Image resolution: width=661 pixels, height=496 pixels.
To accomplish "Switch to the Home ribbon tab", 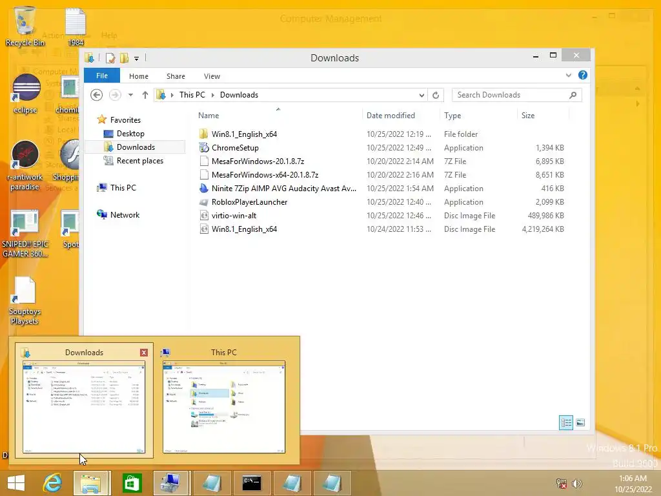I will 139,76.
